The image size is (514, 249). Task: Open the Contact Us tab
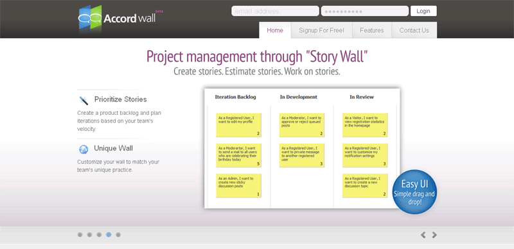414,30
